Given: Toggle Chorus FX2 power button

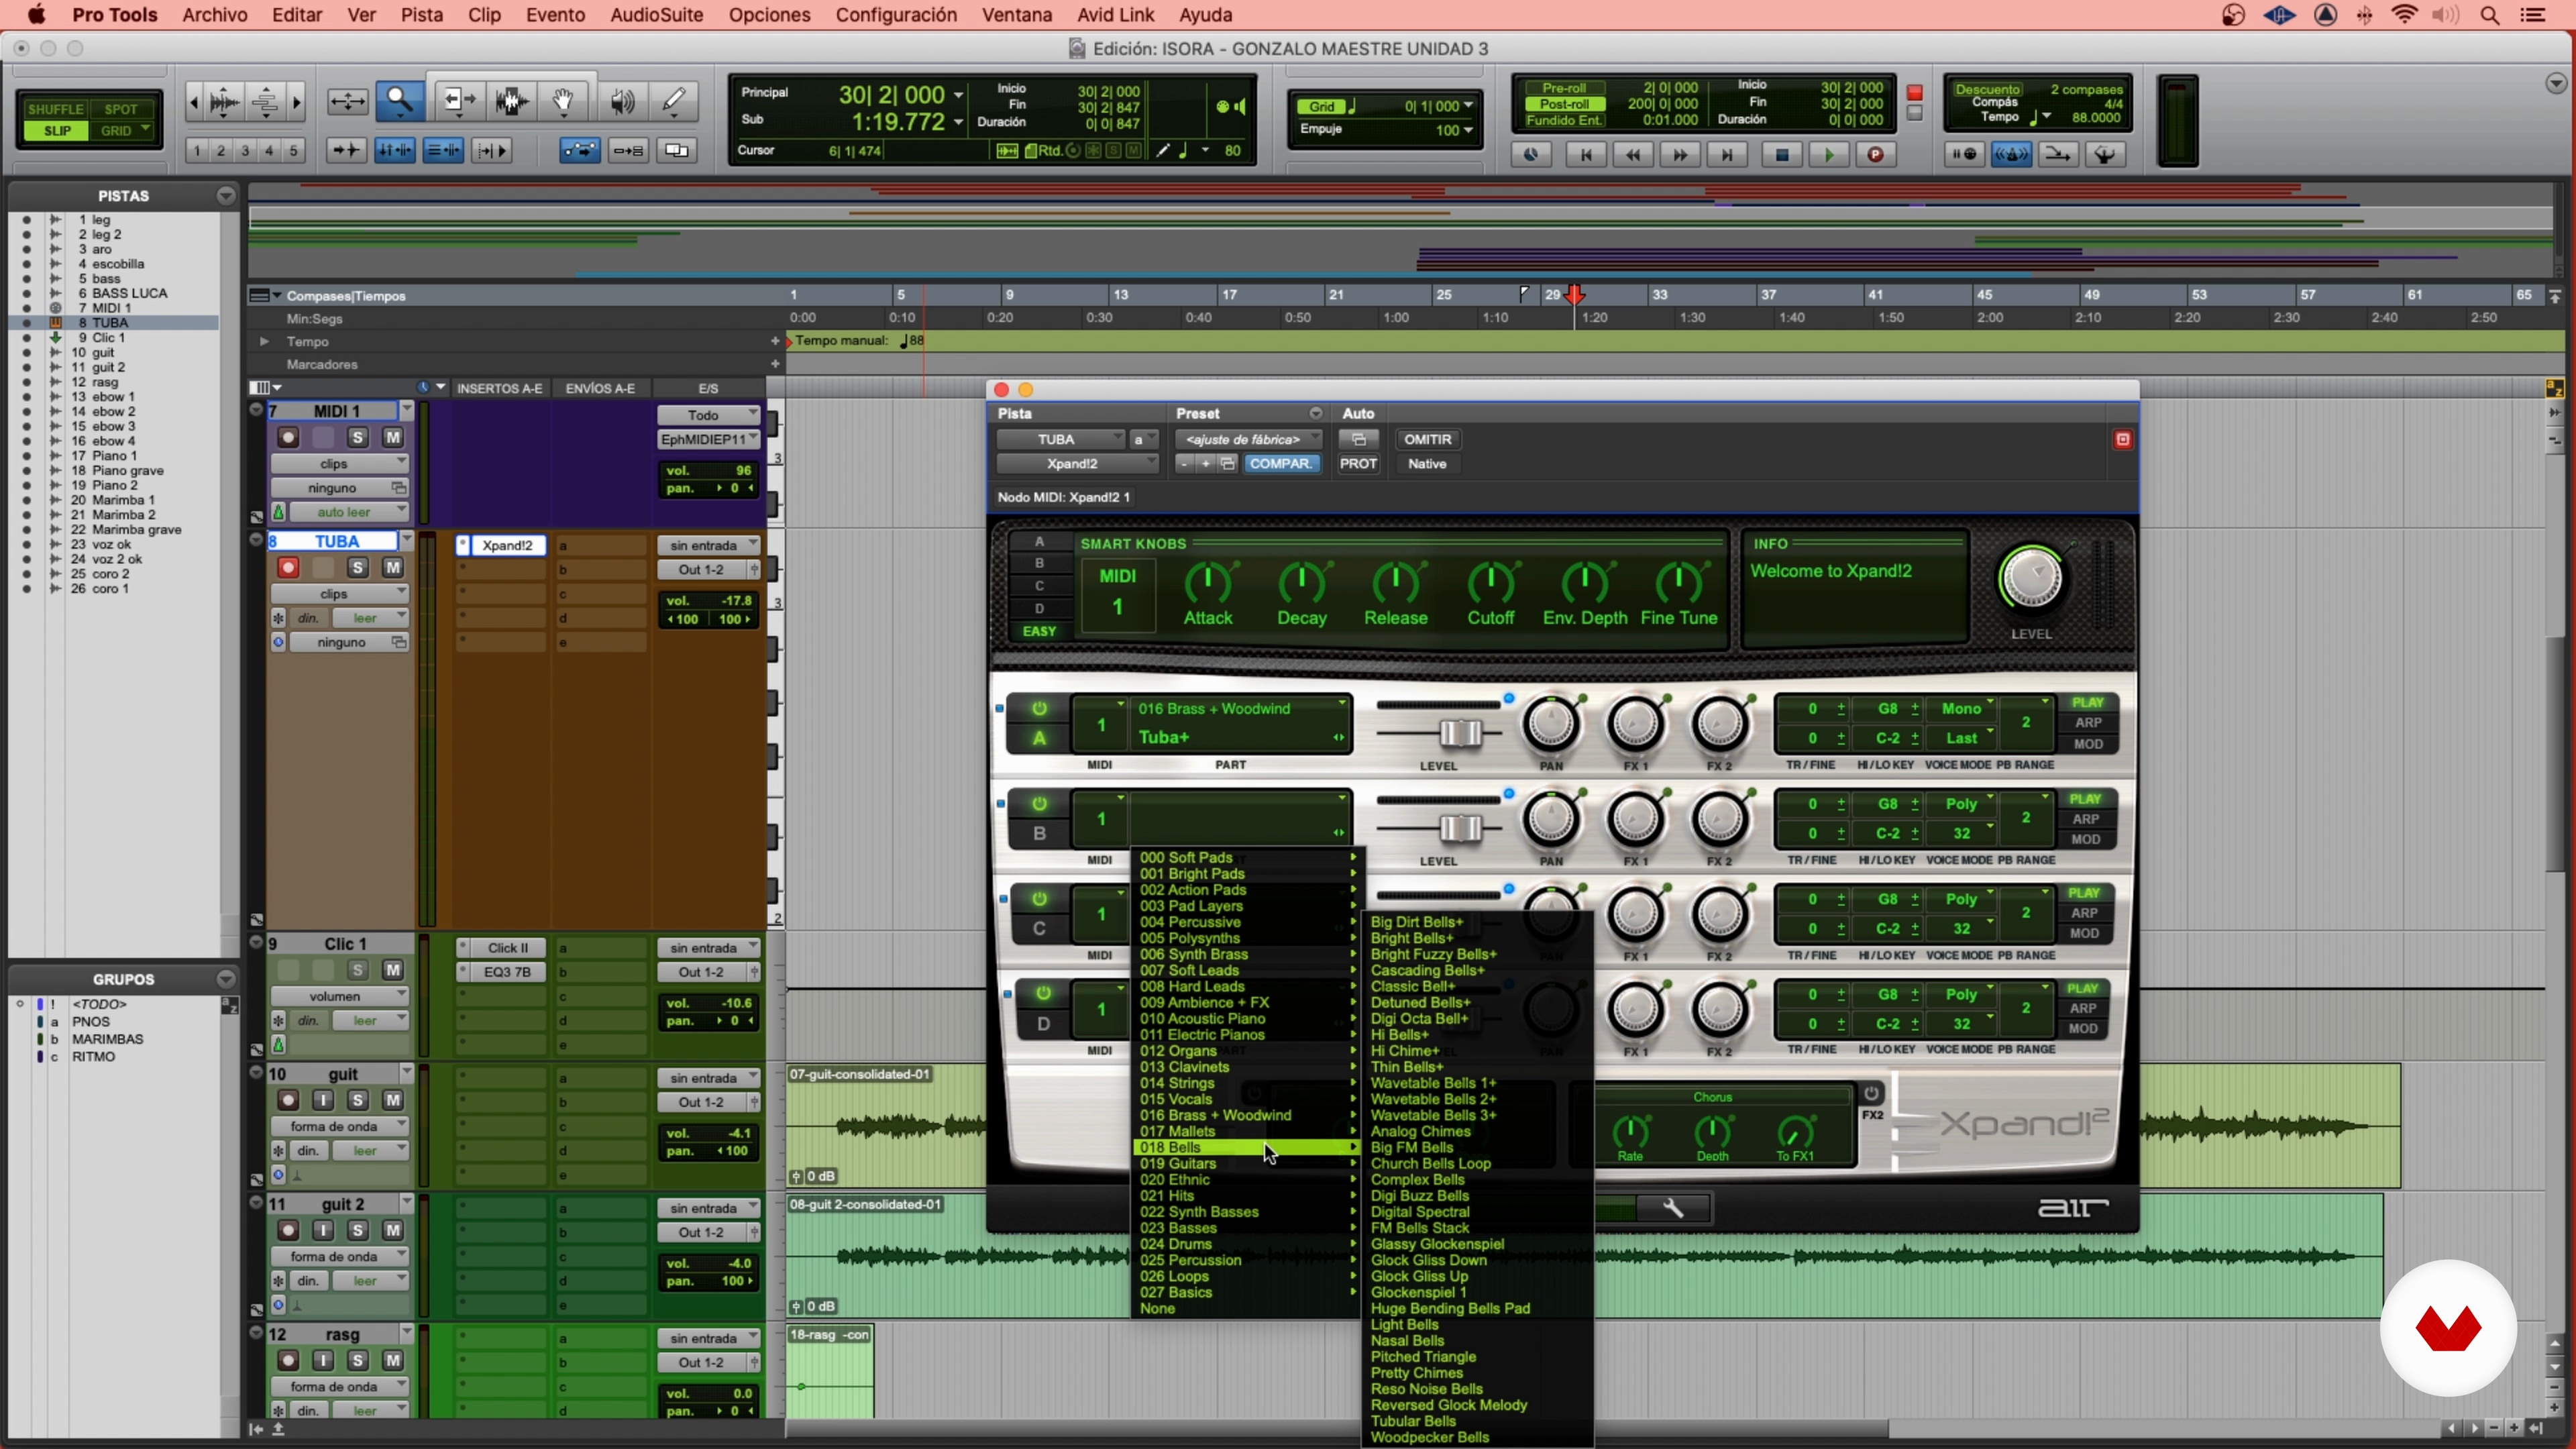Looking at the screenshot, I should 1871,1093.
